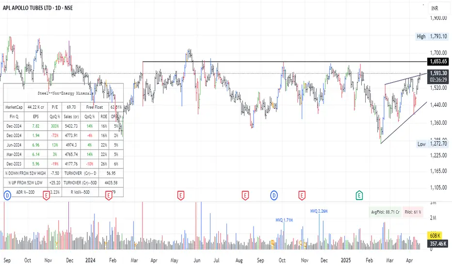Click the green earnings E marker near 2025
The image size is (452, 267).
pos(359,196)
